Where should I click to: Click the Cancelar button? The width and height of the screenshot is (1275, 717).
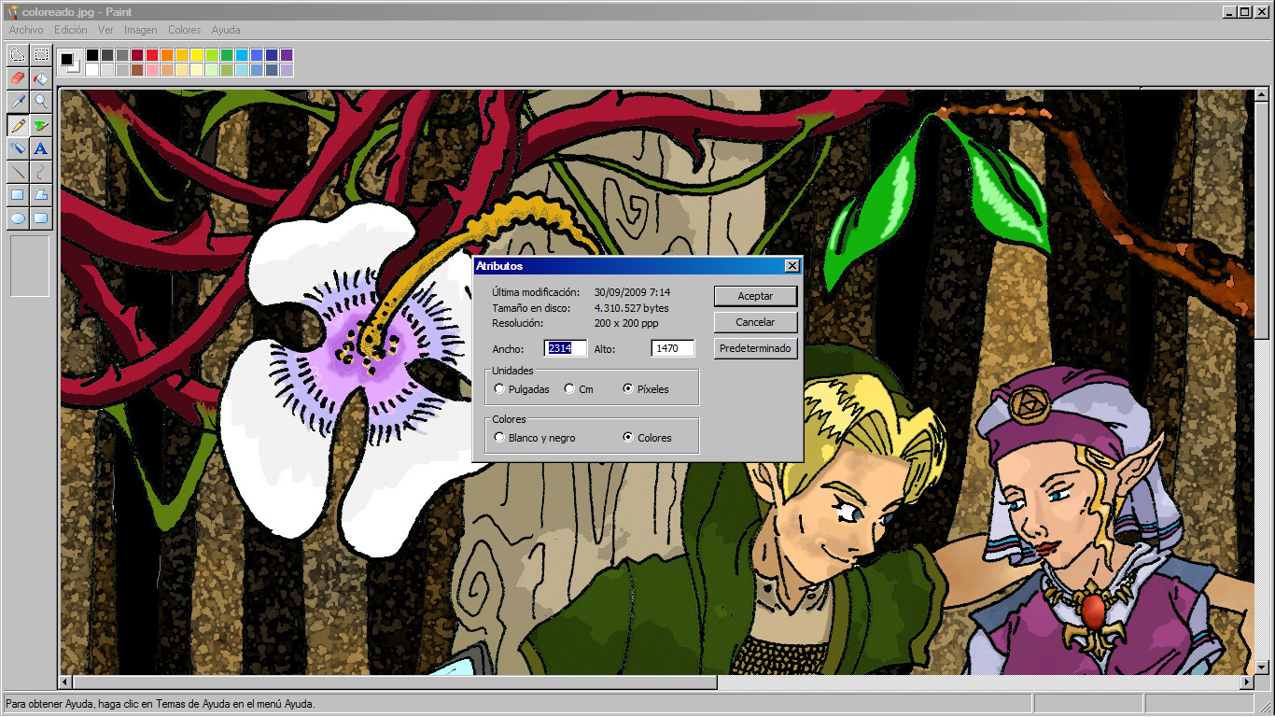tap(756, 322)
